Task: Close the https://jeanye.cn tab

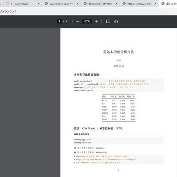Action: (155, 4)
